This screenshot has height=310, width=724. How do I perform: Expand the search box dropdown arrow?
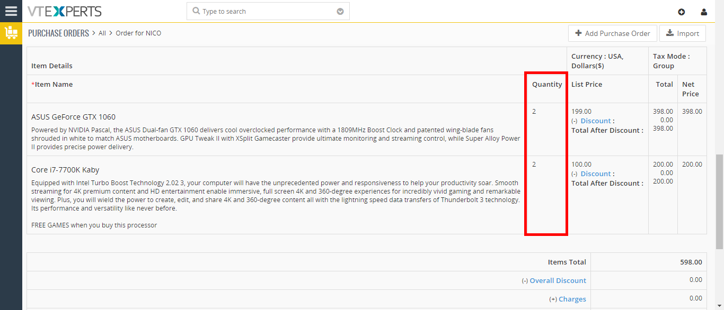[x=340, y=12]
